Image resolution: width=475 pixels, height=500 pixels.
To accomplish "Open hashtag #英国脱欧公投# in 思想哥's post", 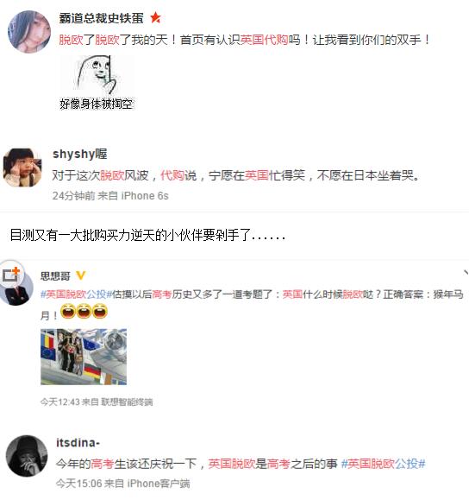I will click(x=76, y=294).
